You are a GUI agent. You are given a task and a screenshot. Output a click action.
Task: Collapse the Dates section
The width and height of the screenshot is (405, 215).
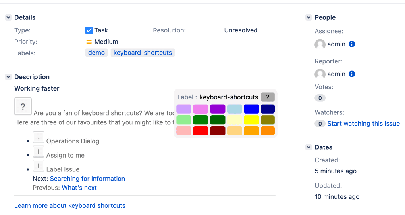pyautogui.click(x=309, y=147)
